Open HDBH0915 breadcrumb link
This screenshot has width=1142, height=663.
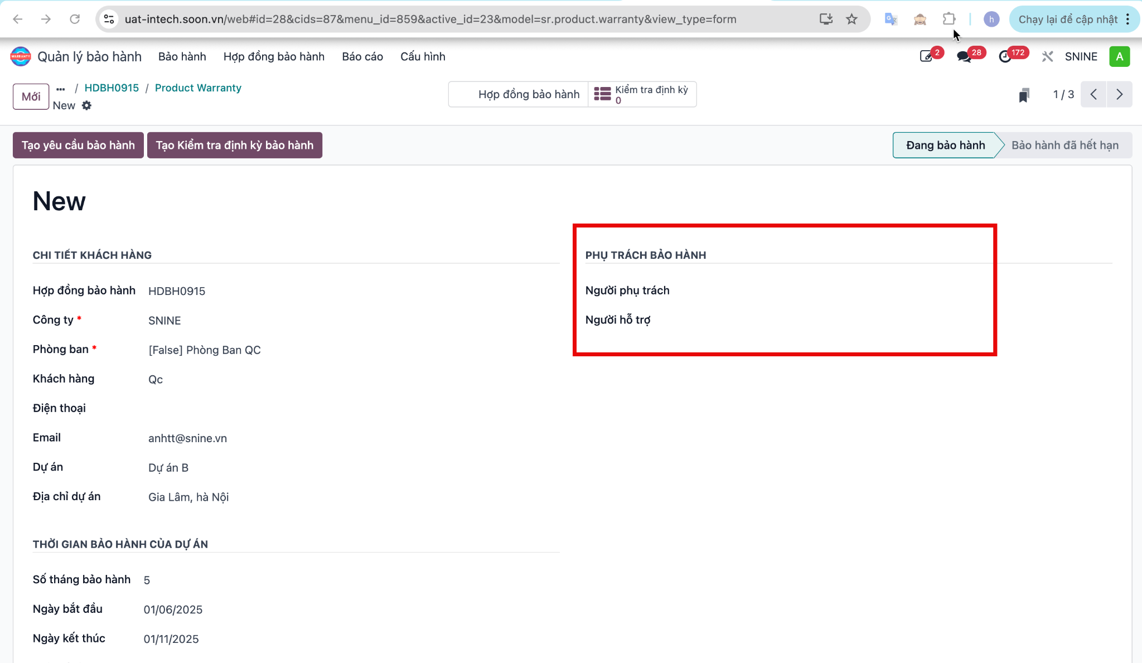(112, 88)
